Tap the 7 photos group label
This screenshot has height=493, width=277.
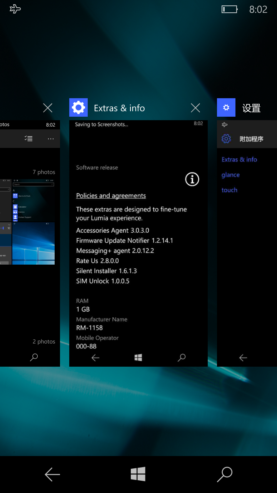click(x=44, y=172)
